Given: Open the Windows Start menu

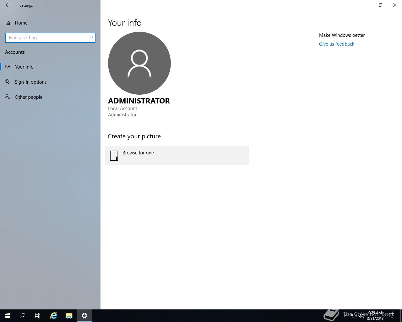Looking at the screenshot, I should point(8,316).
